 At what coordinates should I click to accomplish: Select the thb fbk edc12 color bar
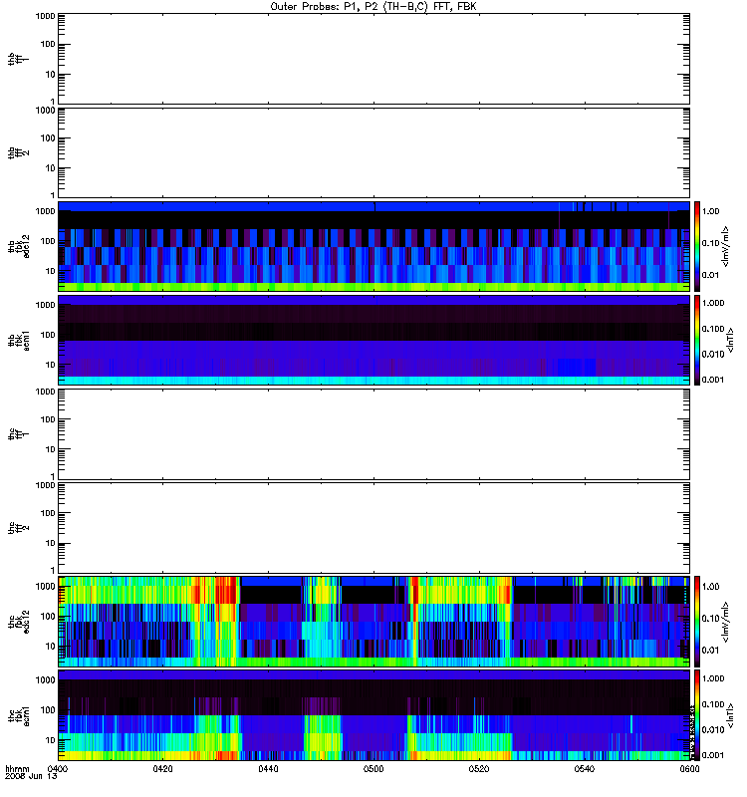click(x=697, y=246)
